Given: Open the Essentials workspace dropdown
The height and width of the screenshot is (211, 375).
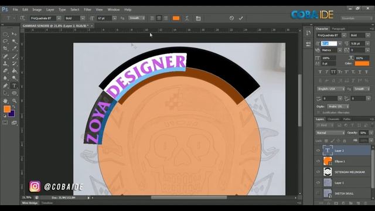Looking at the screenshot, I should coord(357,18).
